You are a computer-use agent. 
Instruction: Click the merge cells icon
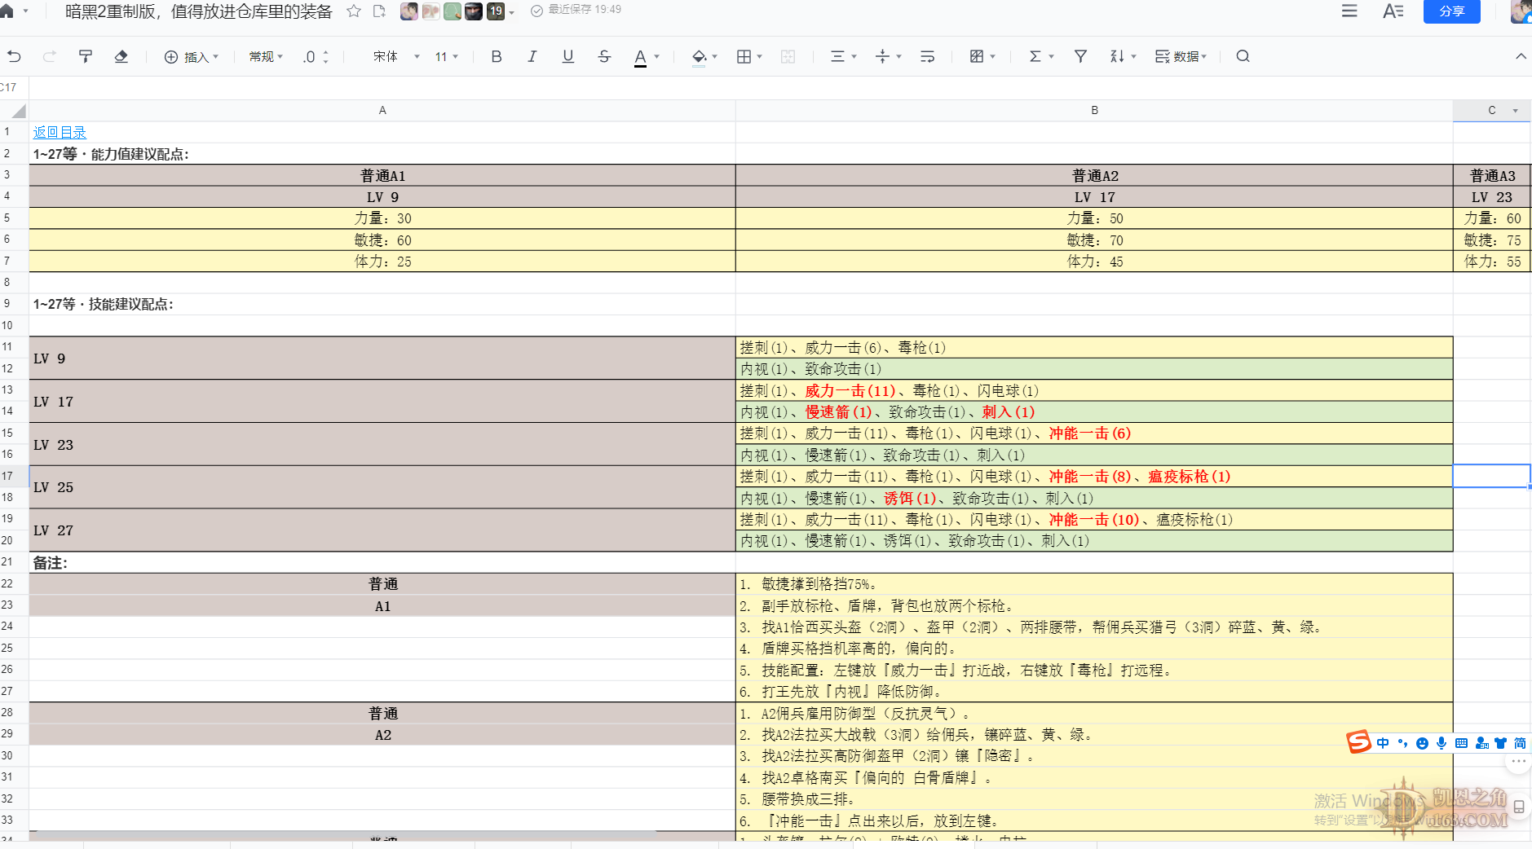point(788,56)
